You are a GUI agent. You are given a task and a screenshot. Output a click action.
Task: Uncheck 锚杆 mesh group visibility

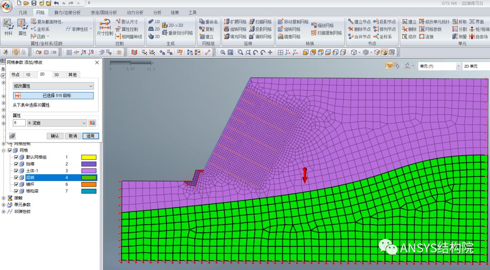(x=16, y=184)
